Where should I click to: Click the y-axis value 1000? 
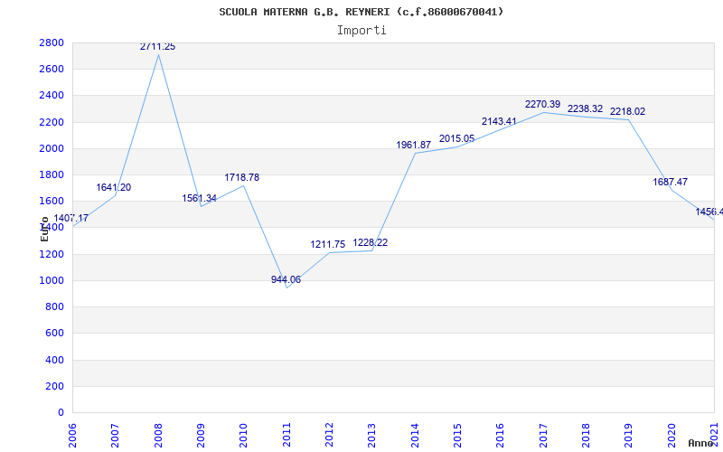52,280
